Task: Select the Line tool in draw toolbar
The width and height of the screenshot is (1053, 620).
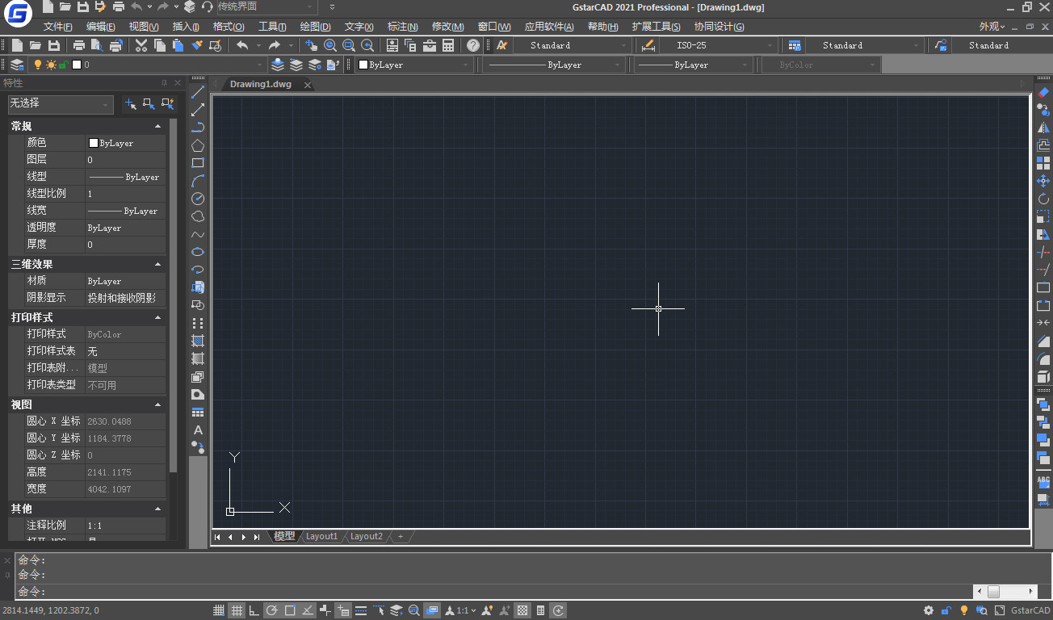Action: [x=198, y=92]
